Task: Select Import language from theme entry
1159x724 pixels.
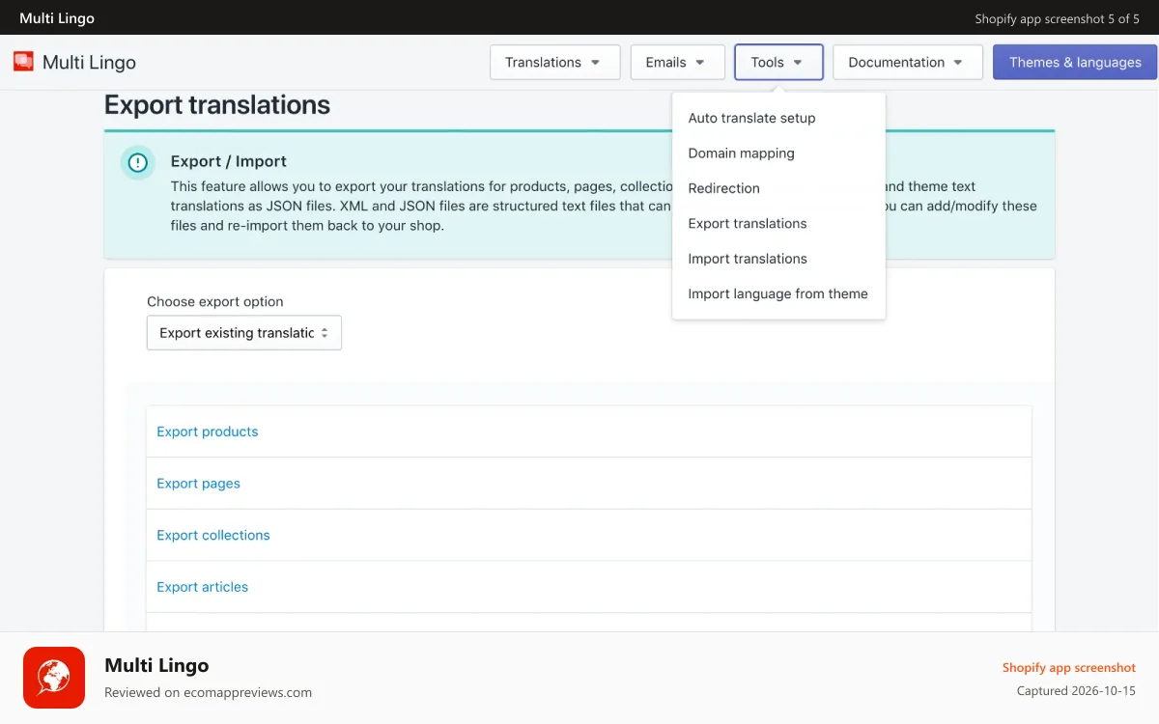Action: (778, 294)
